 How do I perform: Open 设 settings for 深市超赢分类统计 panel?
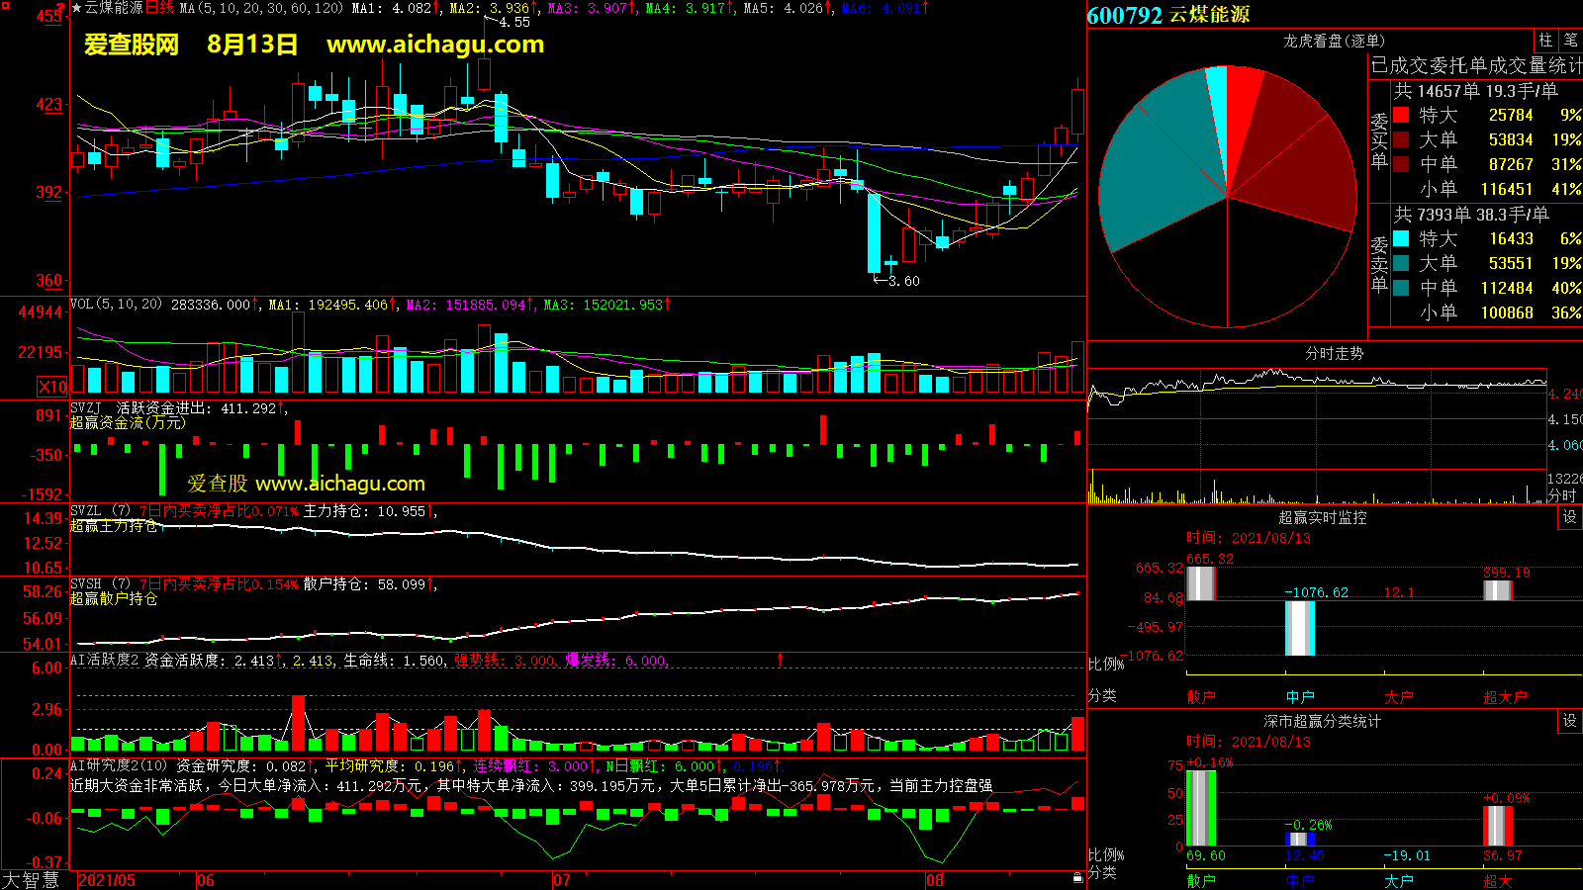(x=1569, y=721)
